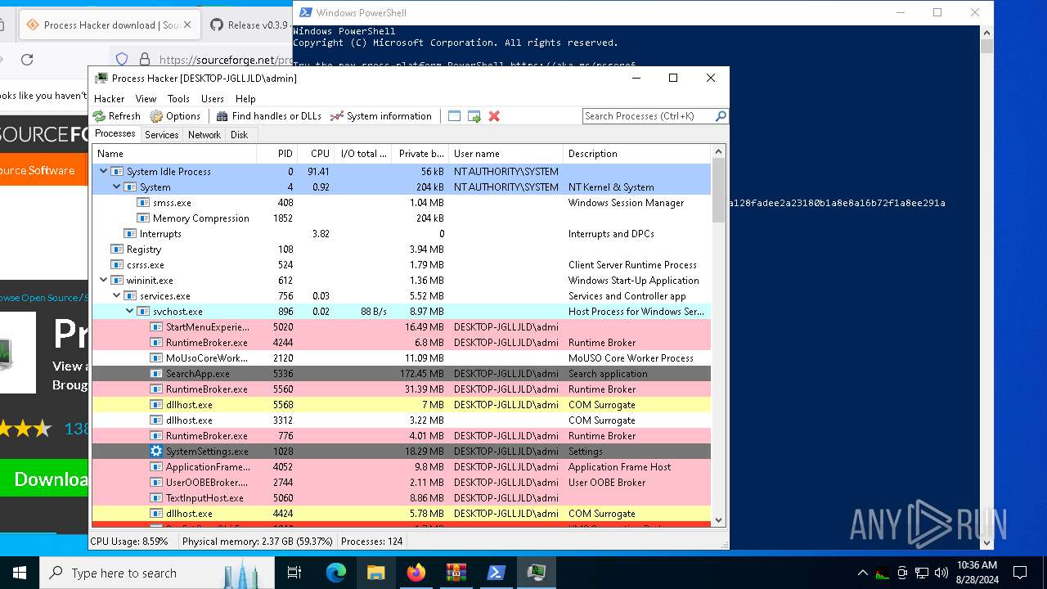
Task: Select the Interrupts row
Action: pyautogui.click(x=402, y=234)
